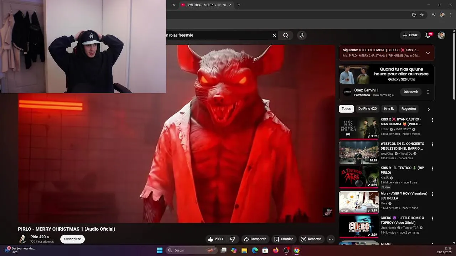The height and width of the screenshot is (256, 456).
Task: Open the YouTube account avatar menu
Action: (441, 35)
